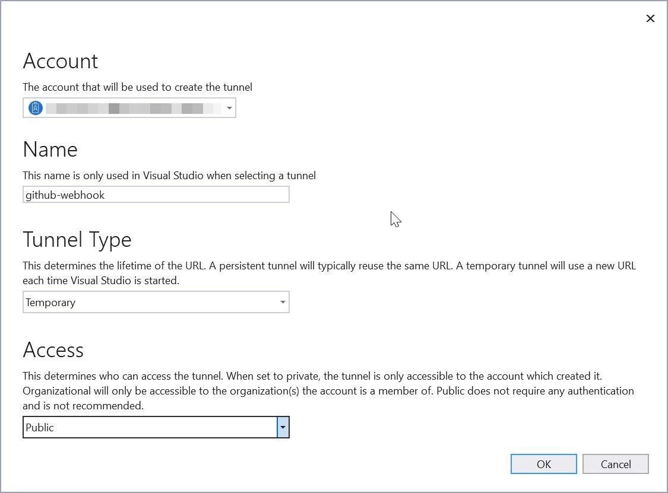
Task: Click the Account dropdown arrow icon
Action: 229,107
